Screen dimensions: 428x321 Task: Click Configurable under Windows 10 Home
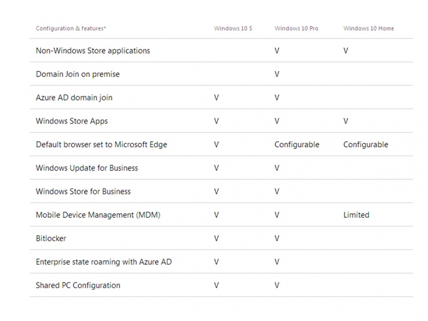tap(365, 144)
